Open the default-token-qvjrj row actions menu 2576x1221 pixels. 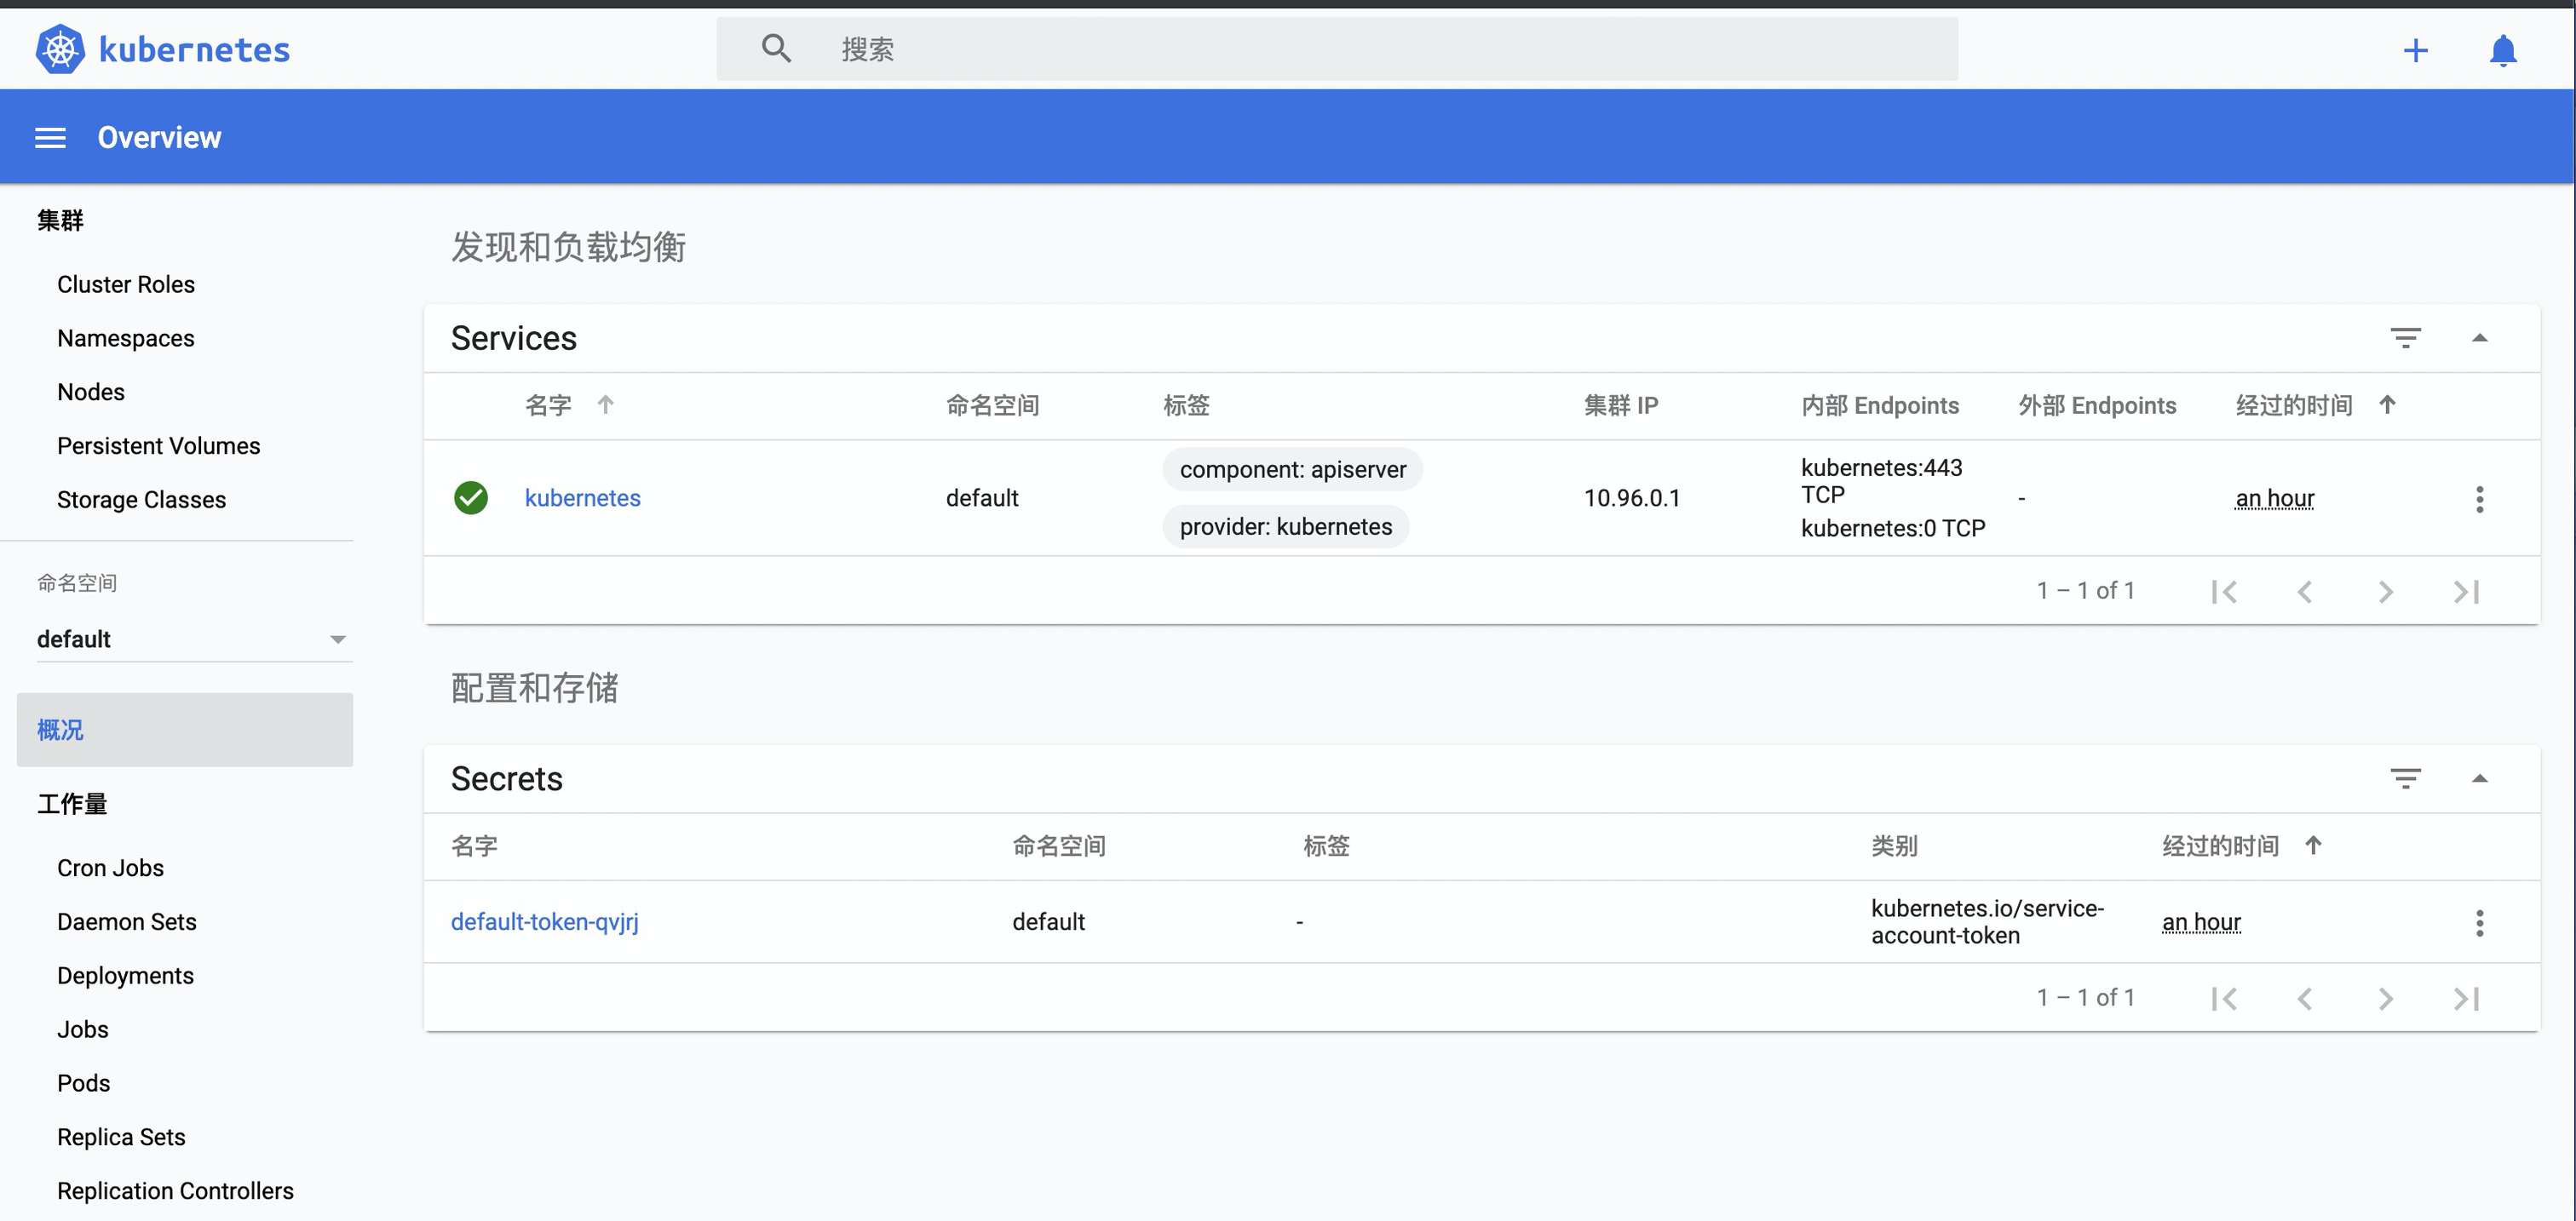click(2479, 922)
